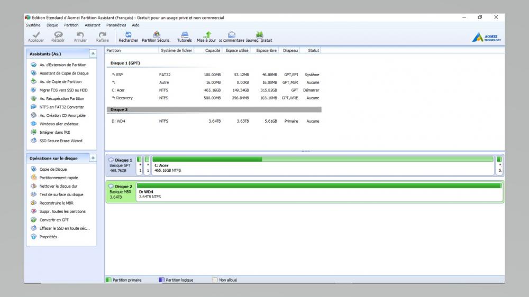Click the Annuler undo icon
Viewport: 529px width, 297px height.
point(80,36)
